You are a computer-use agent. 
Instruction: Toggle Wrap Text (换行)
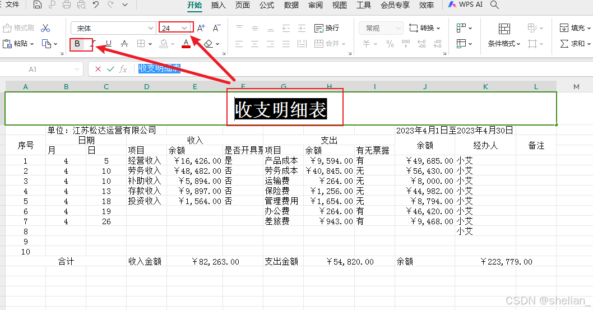327,28
